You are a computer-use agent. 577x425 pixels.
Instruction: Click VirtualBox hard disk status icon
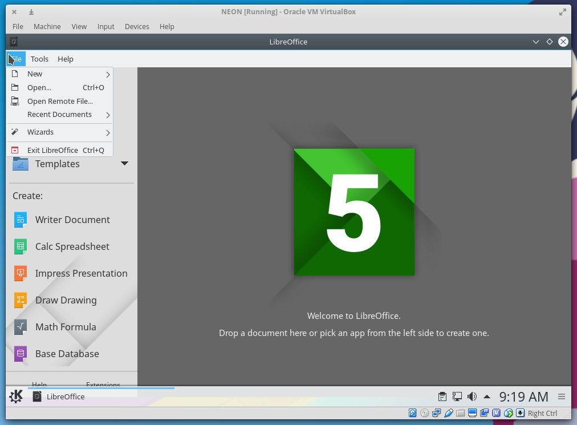[413, 413]
